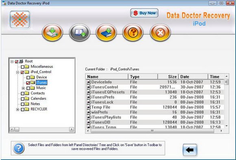Sort by the Time column header
Viewport: 236px width, 160px height.
[216, 77]
